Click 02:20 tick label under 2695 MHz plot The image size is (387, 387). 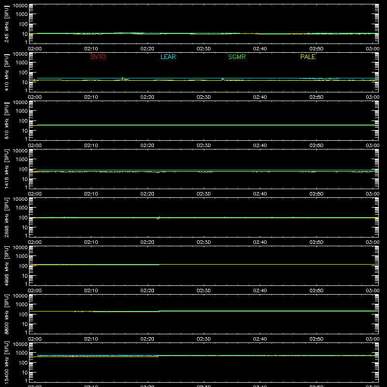148,242
